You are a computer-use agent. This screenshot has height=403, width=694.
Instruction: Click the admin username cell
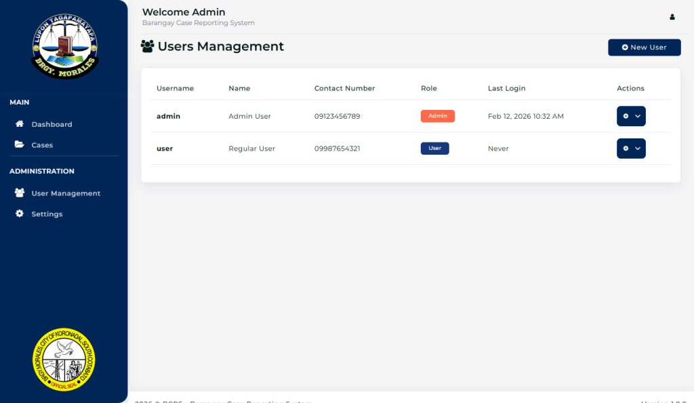point(168,117)
